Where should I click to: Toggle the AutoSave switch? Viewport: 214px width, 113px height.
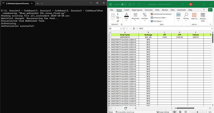click(x=124, y=4)
